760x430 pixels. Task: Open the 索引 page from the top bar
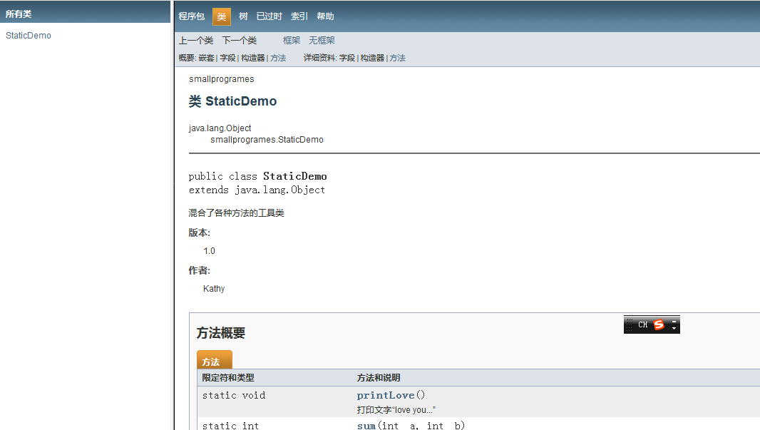[x=299, y=16]
